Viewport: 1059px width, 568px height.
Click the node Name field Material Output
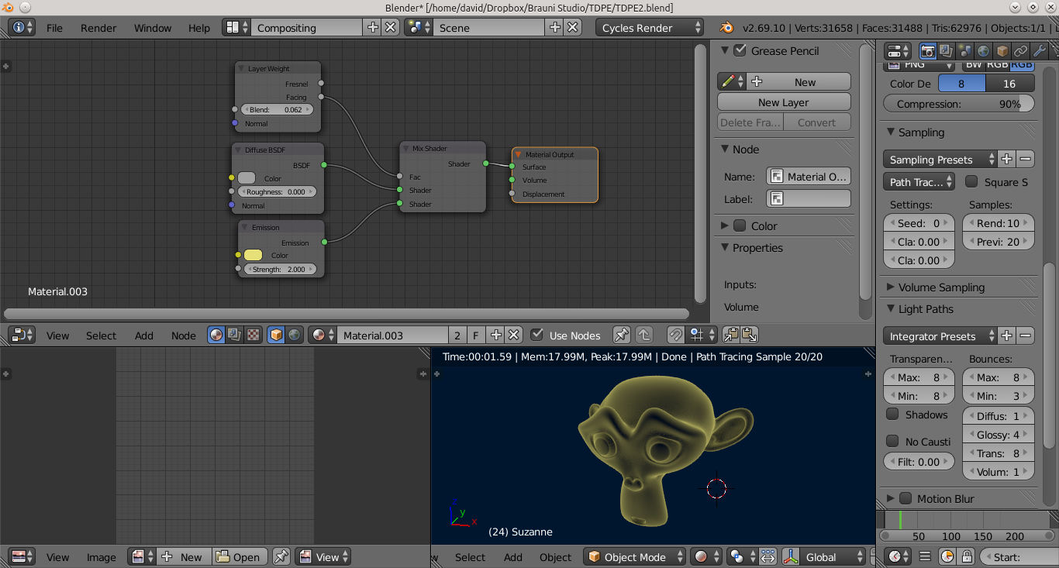click(x=809, y=176)
